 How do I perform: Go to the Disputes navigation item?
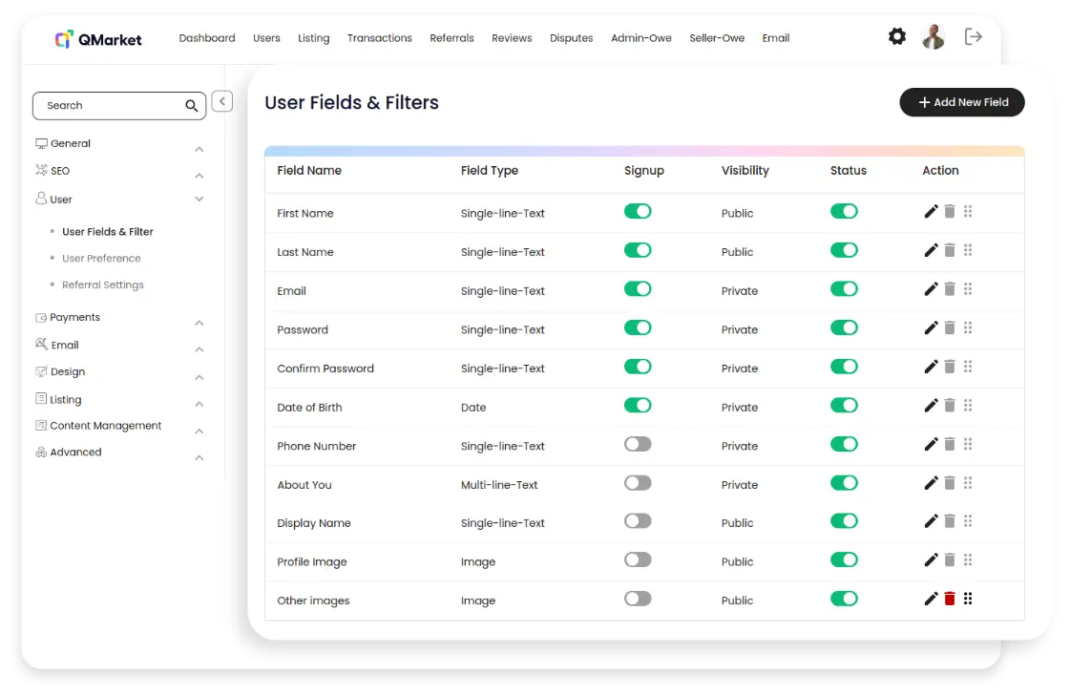pos(571,38)
